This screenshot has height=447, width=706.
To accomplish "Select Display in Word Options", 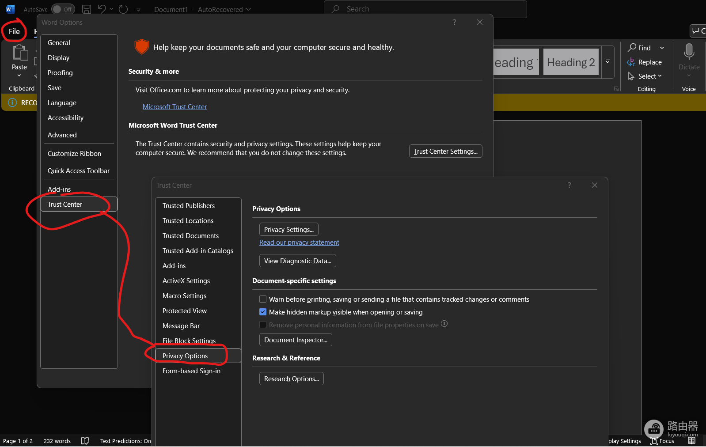I will pos(79,58).
